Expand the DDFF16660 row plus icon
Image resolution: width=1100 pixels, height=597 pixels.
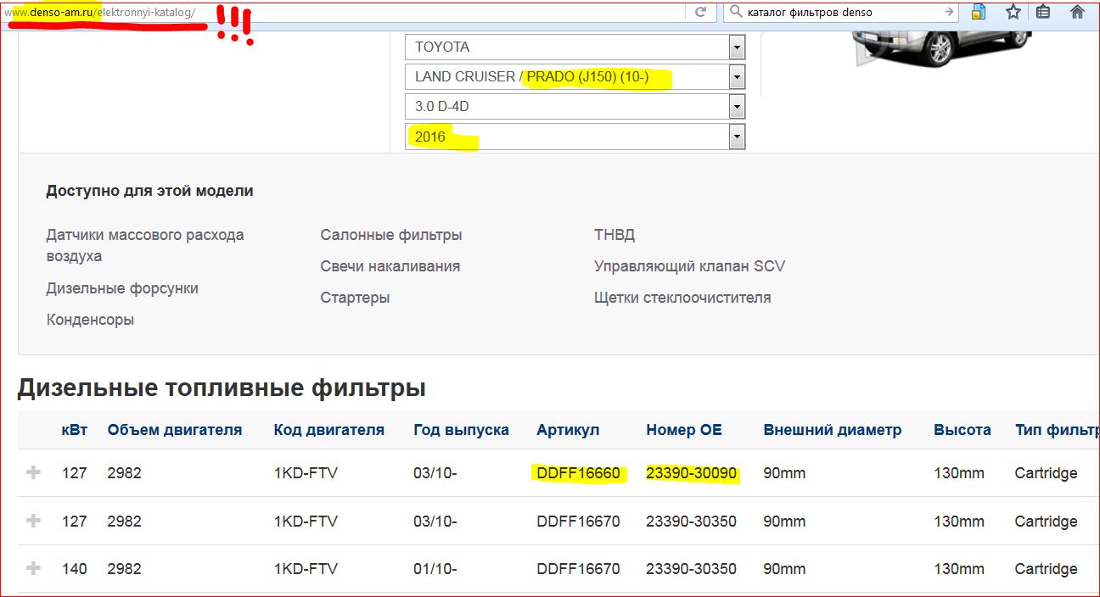(x=34, y=472)
